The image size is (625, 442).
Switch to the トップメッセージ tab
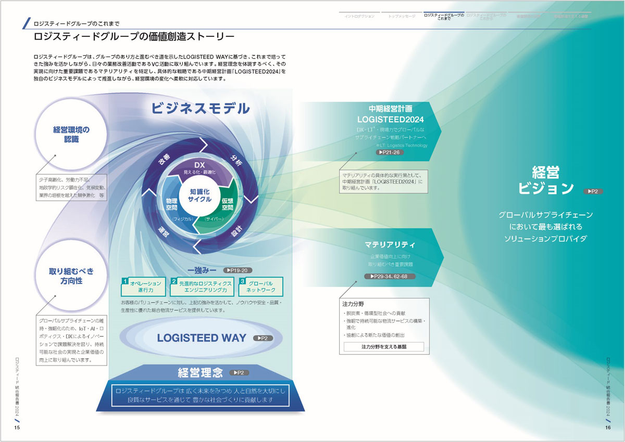point(402,17)
